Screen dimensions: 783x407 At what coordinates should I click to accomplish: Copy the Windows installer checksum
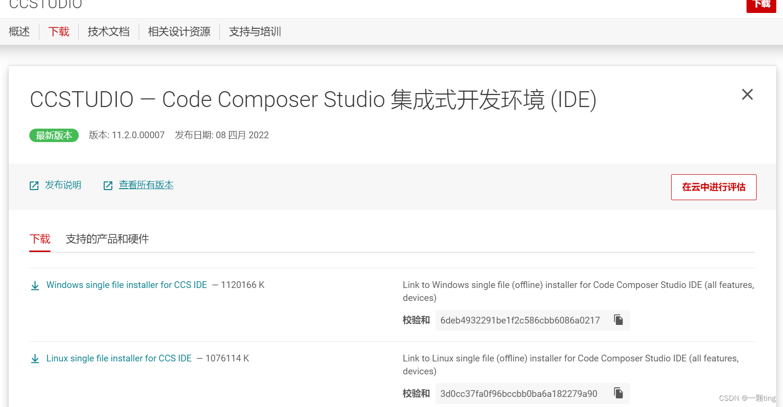[x=618, y=320]
